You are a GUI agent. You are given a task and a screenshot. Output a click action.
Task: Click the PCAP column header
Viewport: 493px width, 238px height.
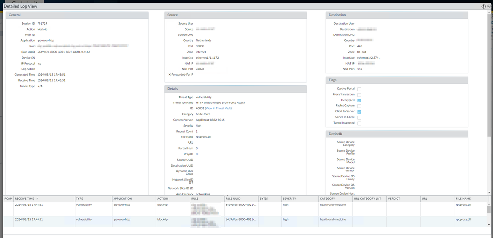pyautogui.click(x=8, y=199)
